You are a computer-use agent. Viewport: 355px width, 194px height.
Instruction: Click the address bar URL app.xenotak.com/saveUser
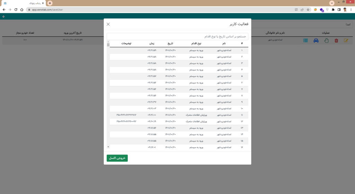point(47,10)
